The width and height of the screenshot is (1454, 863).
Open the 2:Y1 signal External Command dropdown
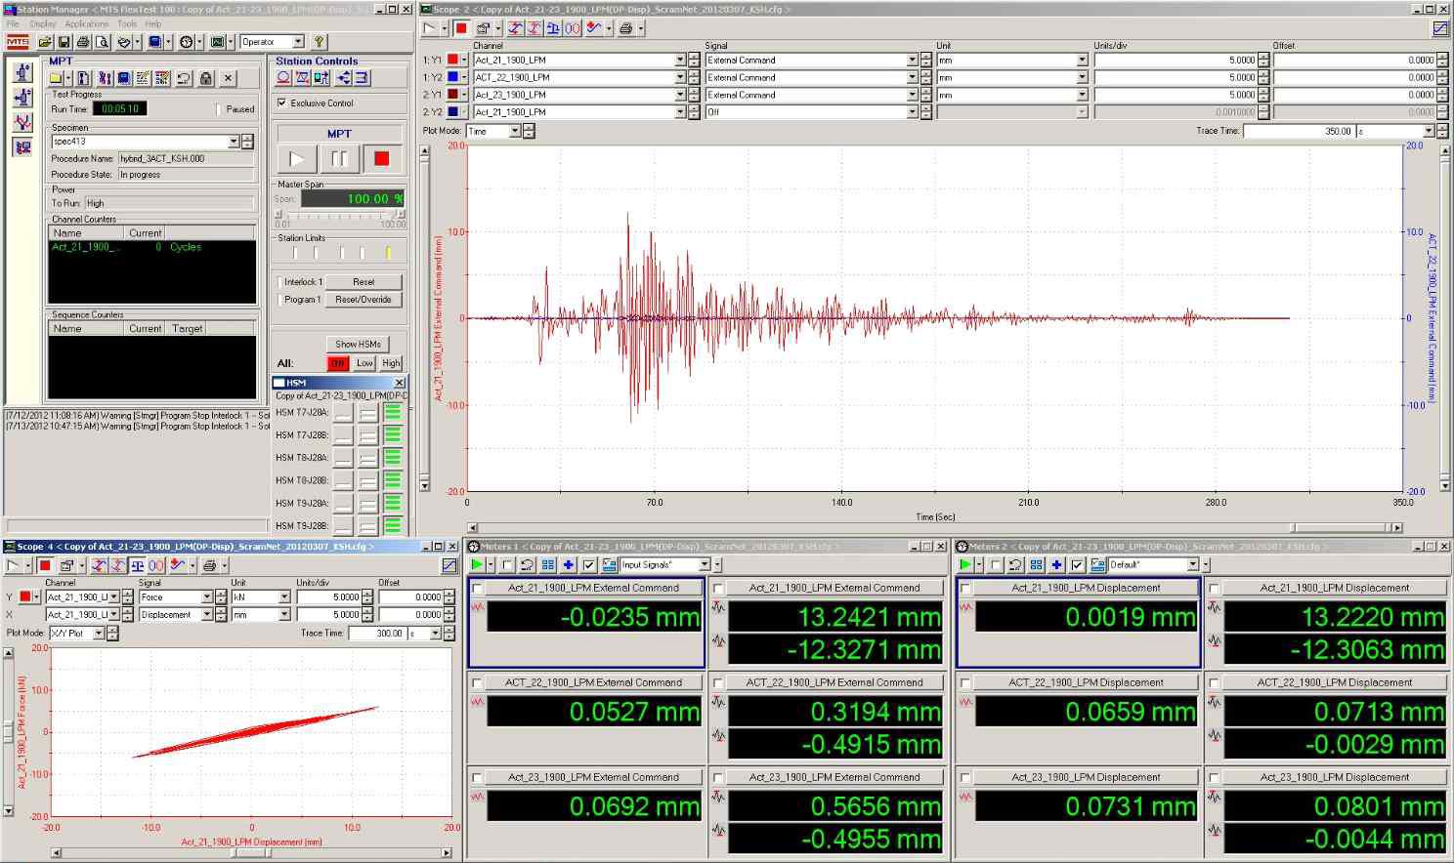coord(912,95)
